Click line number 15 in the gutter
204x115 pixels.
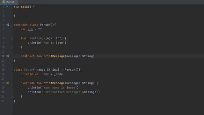3,70
